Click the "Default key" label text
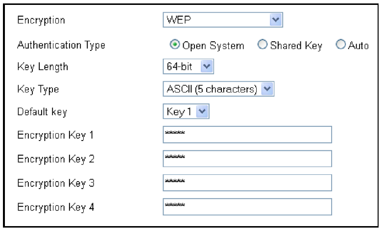Screen dimensions: 383x231 (x=42, y=112)
